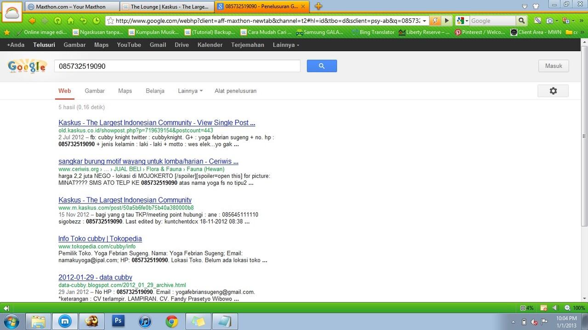Open a new tab with plus icon
Screen dimensions: 588x330
[x=318, y=6]
